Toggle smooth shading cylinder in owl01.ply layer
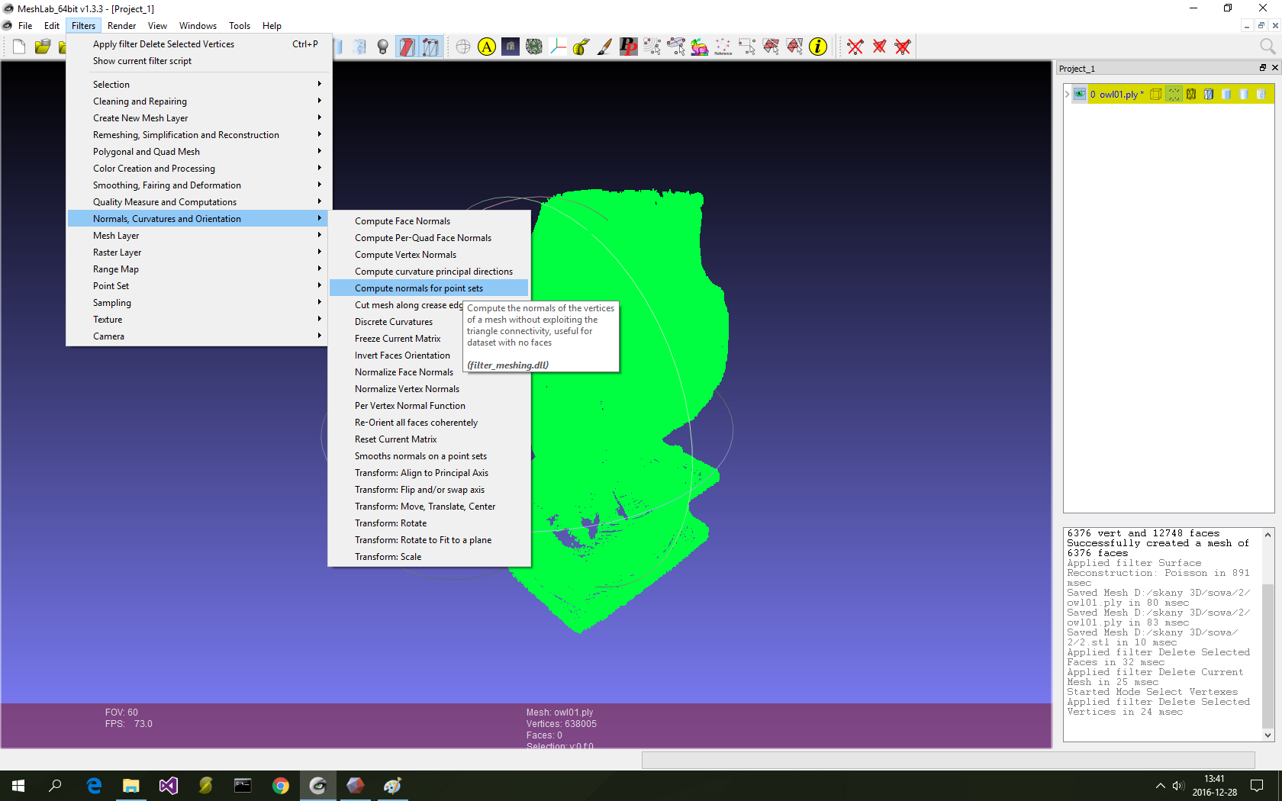The image size is (1282, 801). coord(1244,95)
